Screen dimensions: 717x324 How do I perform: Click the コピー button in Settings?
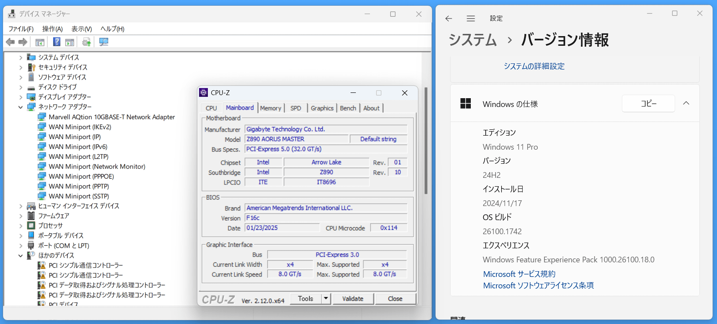(x=648, y=103)
